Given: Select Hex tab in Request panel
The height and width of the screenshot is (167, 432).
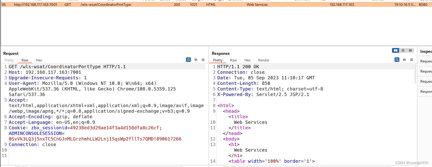Looking at the screenshot, I should (x=39, y=60).
